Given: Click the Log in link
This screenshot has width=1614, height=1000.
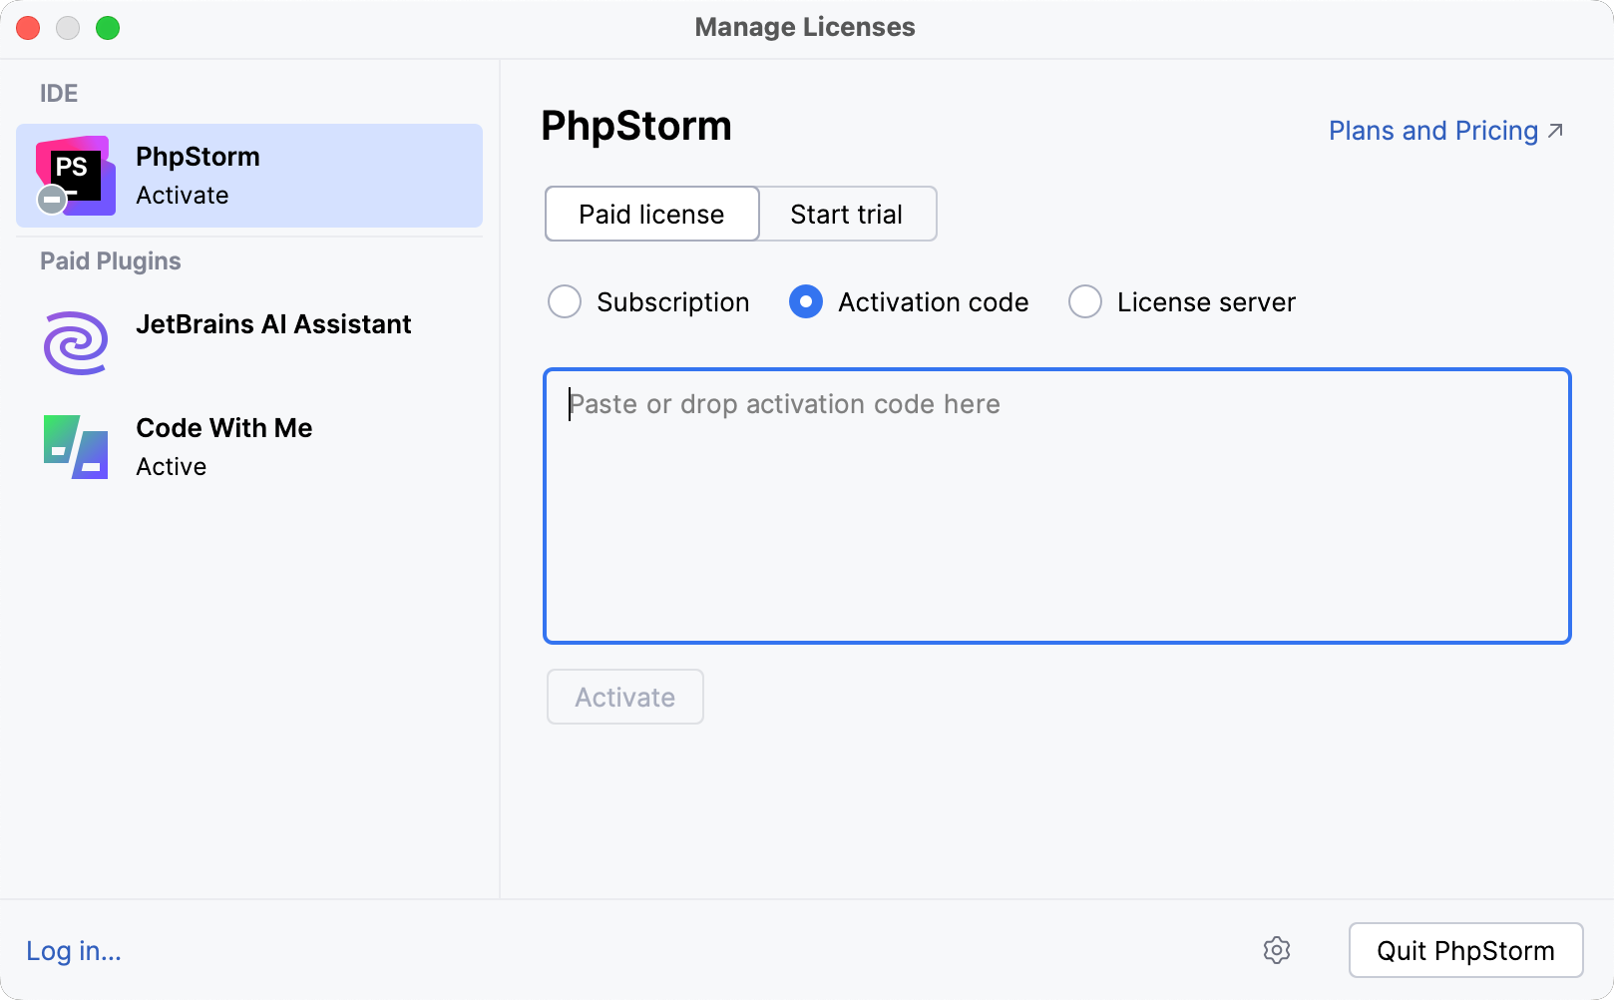Looking at the screenshot, I should tap(72, 950).
